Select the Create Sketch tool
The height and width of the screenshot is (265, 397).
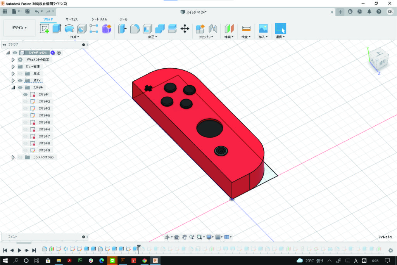click(x=45, y=28)
